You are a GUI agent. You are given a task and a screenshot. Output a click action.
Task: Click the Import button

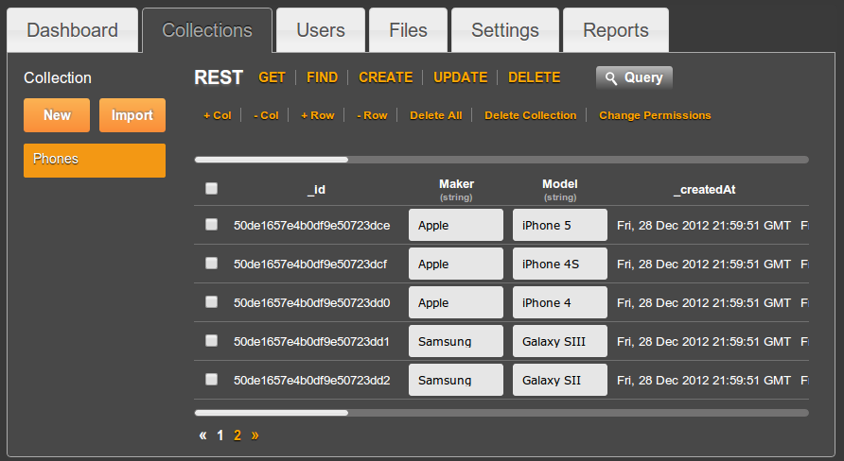[x=132, y=115]
